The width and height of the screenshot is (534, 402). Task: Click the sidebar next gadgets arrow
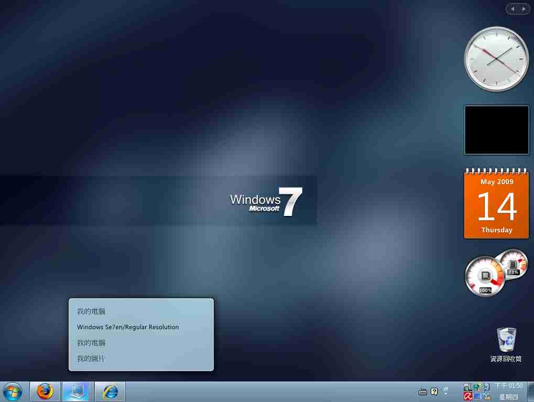(523, 9)
